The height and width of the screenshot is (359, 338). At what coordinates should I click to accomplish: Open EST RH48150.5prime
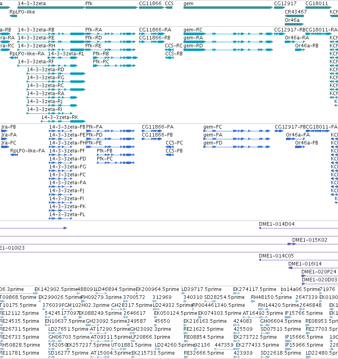pos(271,297)
